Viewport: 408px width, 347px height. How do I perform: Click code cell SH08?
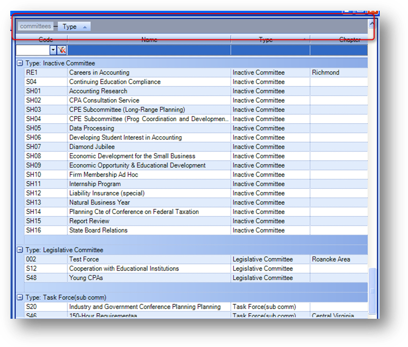(46, 156)
